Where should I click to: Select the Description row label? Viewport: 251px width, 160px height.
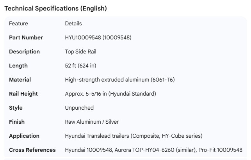[24, 52]
